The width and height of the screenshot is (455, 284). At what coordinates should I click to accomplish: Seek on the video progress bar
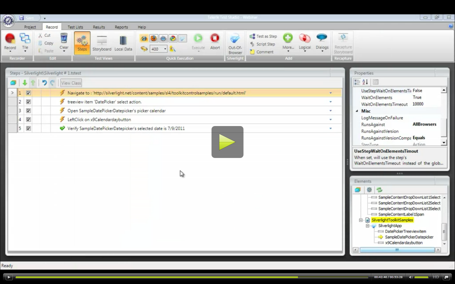coord(192,277)
